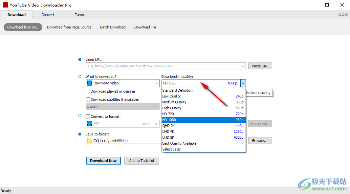Click the Browse... button
The width and height of the screenshot is (350, 194).
[x=260, y=141]
